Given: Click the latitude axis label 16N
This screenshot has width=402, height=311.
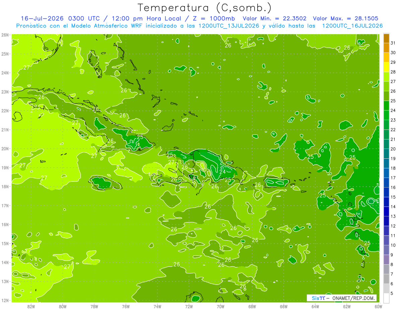Looking at the screenshot, I should click(5, 224).
